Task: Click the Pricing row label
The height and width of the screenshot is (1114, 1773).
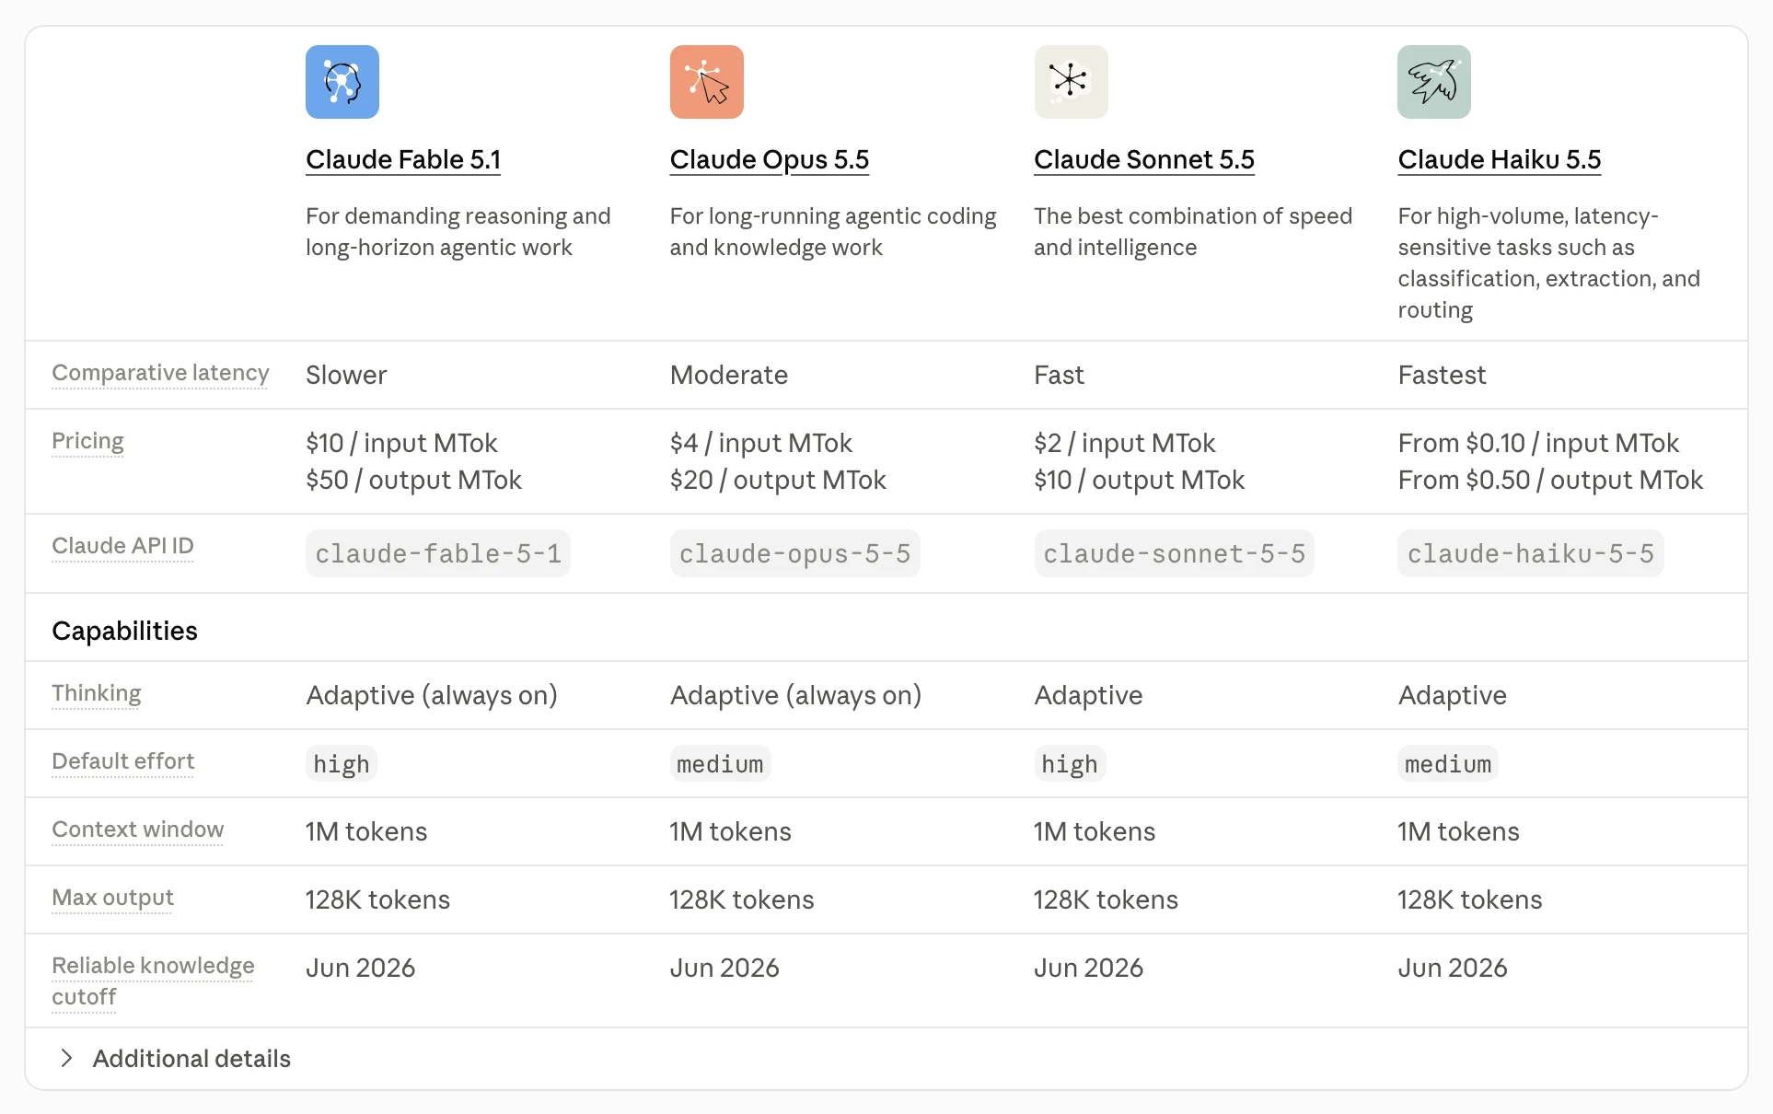Action: click(x=87, y=441)
